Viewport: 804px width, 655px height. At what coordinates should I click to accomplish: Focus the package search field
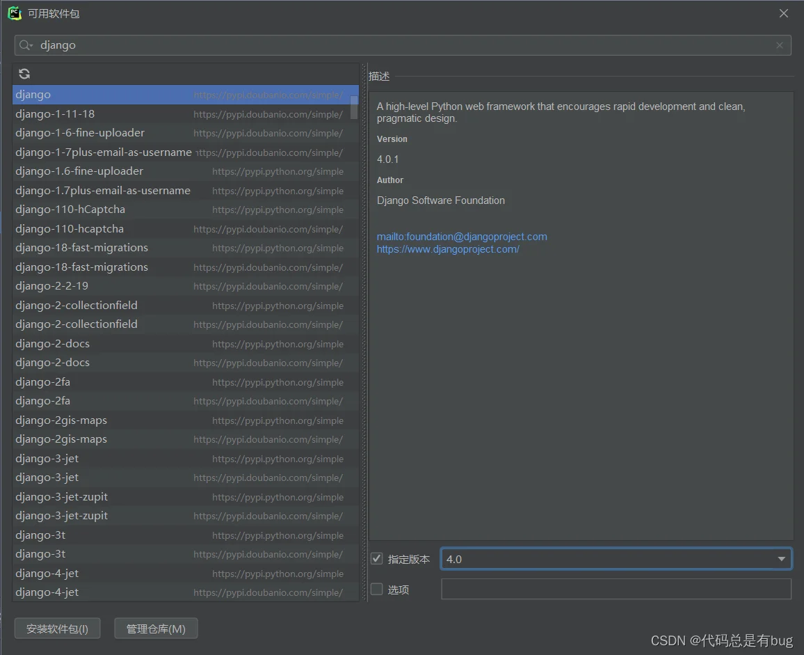pyautogui.click(x=403, y=45)
